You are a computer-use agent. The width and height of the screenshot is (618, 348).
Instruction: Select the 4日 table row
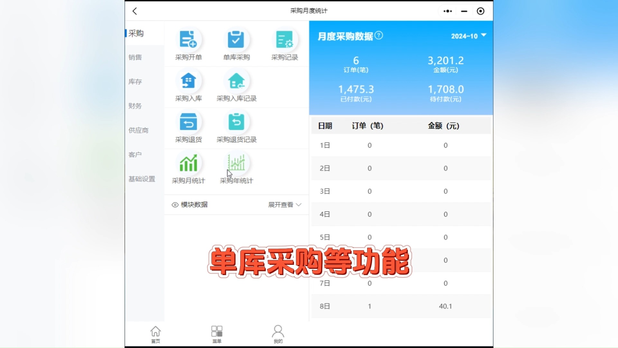pos(401,214)
